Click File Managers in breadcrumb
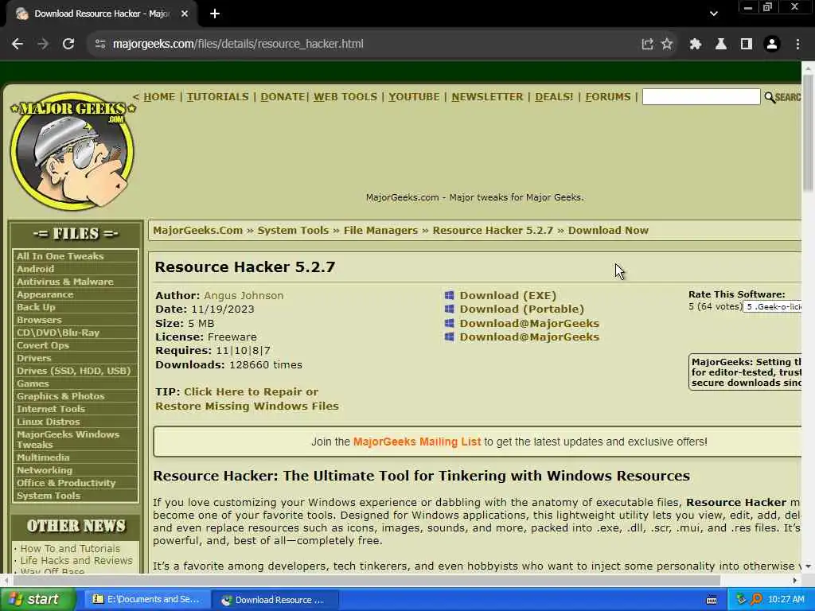The height and width of the screenshot is (611, 815). coord(380,230)
